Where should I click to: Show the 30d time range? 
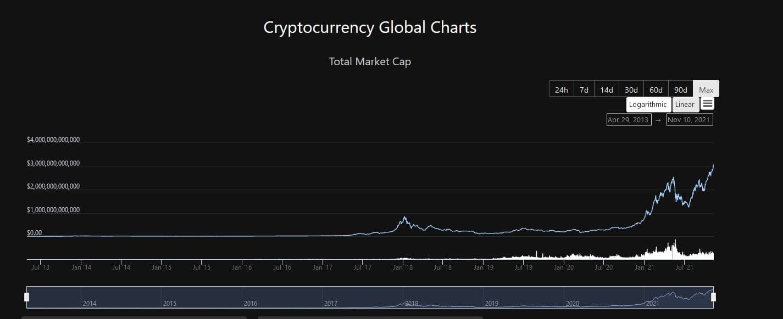(631, 89)
